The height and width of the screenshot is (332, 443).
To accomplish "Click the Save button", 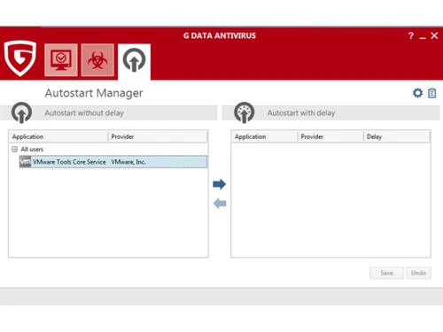I will click(386, 273).
